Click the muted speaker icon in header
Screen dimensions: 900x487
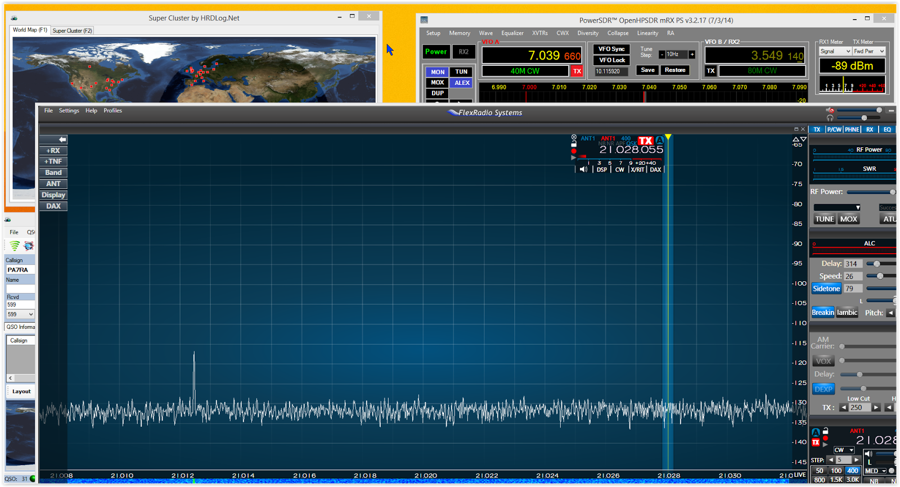click(x=830, y=110)
